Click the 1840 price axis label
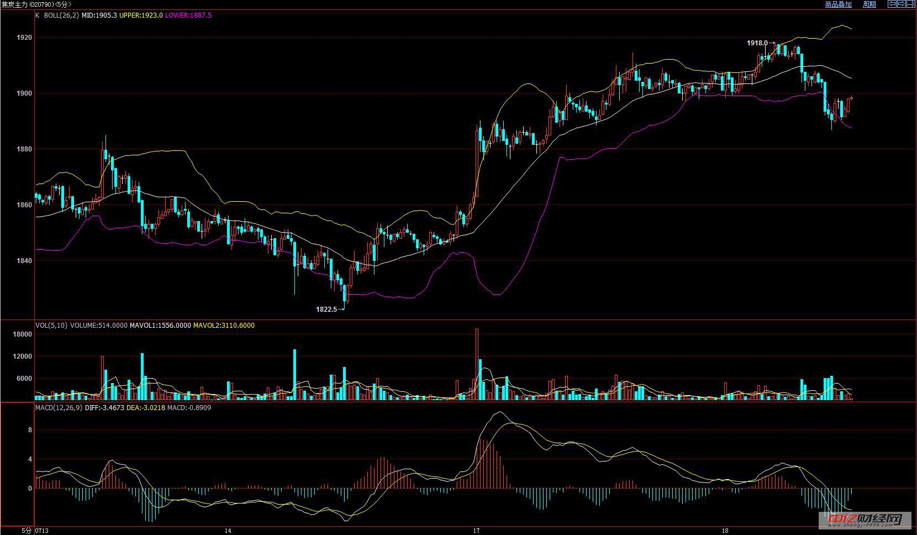Screen dimensions: 917x535 (x=25, y=261)
